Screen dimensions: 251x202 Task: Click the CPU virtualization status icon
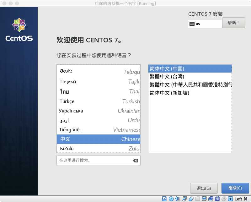[217, 199]
